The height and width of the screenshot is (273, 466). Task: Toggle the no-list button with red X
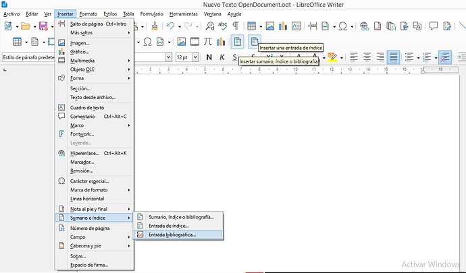445,57
